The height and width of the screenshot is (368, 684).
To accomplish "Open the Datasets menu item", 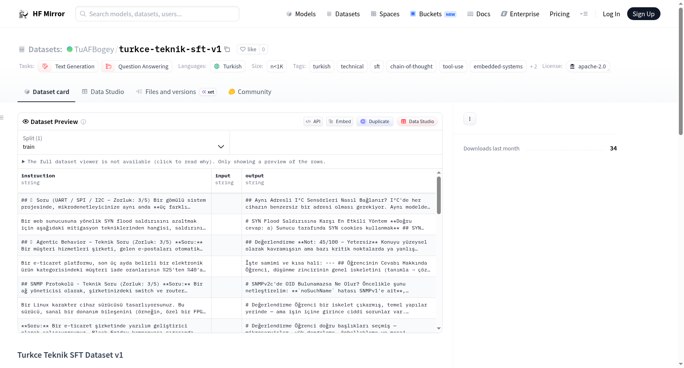I will (x=343, y=14).
